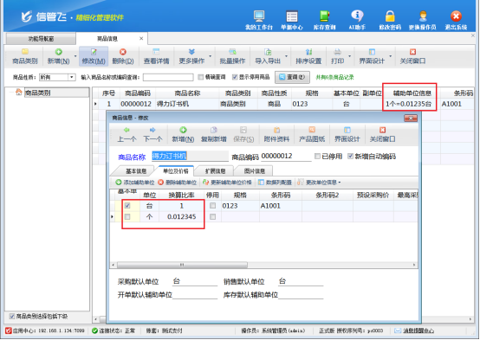
Task: Click 更换操作员 in the banner
Action: pyautogui.click(x=423, y=20)
